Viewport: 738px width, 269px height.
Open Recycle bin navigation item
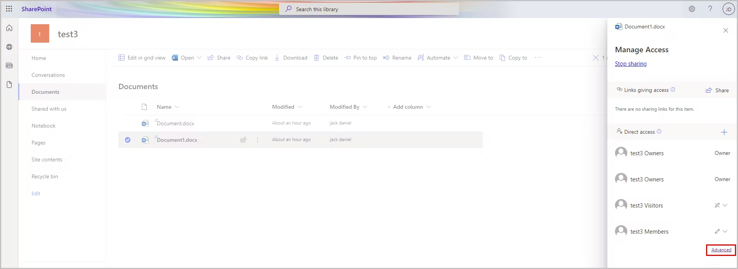point(45,176)
